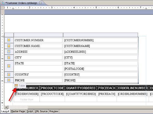Select the PHONE row handle icon
The image size is (153, 114).
coord(9,80)
